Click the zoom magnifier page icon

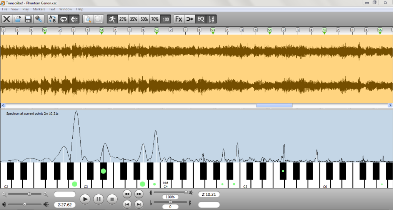click(x=88, y=19)
